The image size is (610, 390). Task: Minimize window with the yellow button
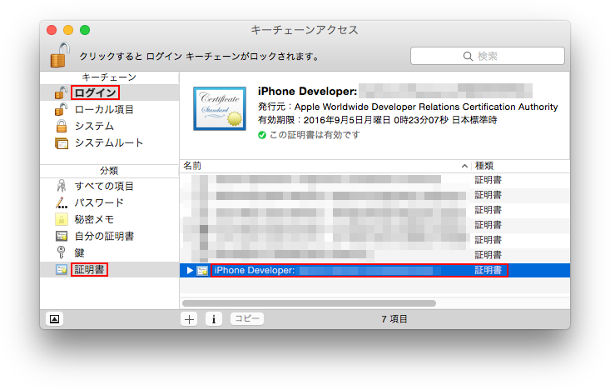click(x=68, y=30)
